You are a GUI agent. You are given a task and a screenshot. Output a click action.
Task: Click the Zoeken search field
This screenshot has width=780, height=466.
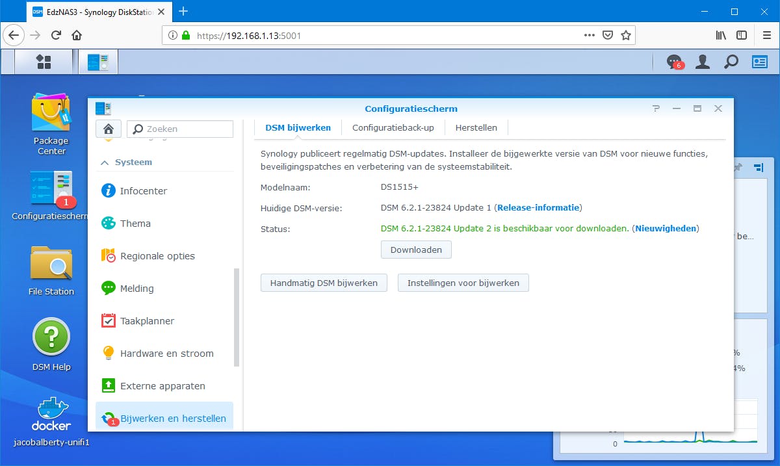point(180,129)
